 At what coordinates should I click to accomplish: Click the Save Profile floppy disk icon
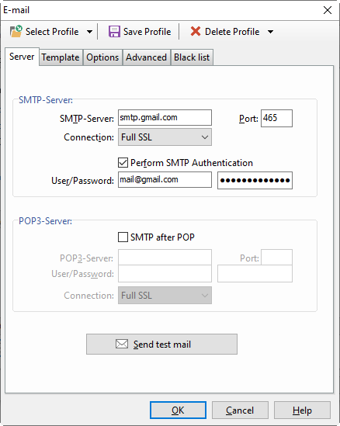coord(114,32)
